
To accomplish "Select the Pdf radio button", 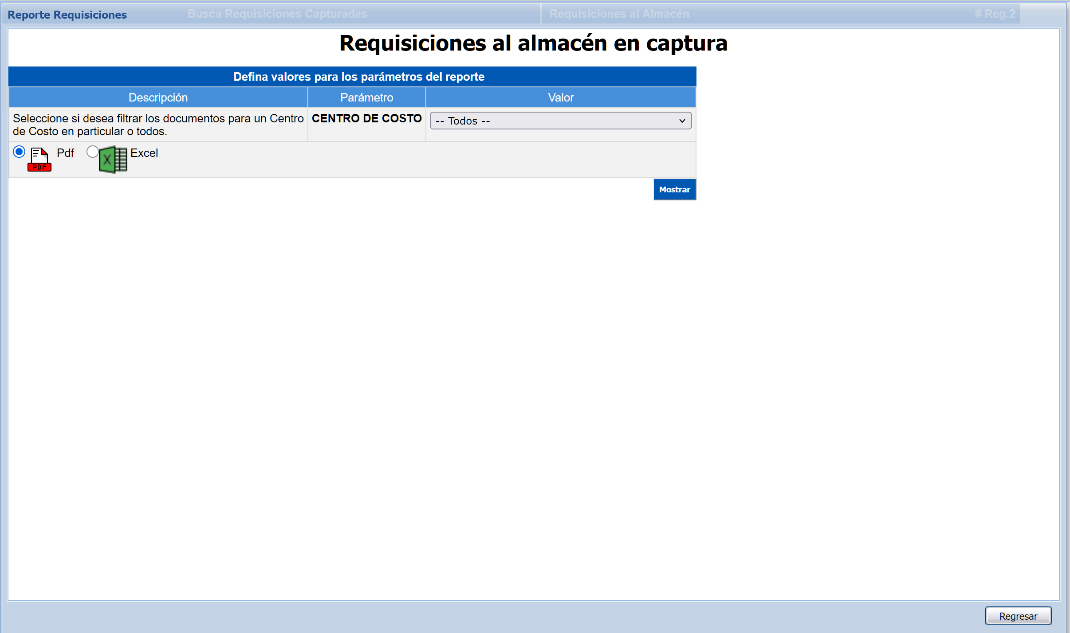I will tap(19, 152).
